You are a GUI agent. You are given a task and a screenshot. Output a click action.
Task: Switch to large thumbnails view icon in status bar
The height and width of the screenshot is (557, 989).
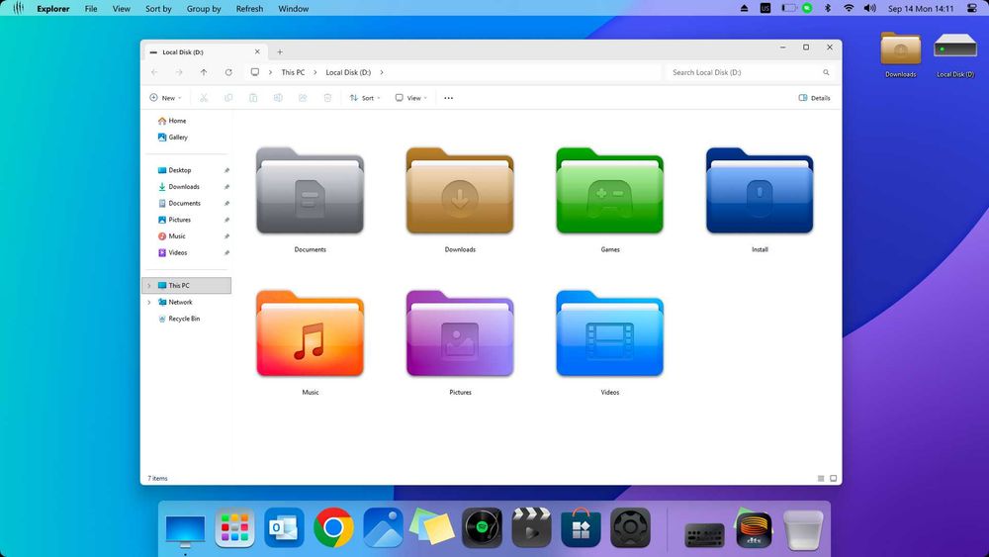pyautogui.click(x=833, y=478)
